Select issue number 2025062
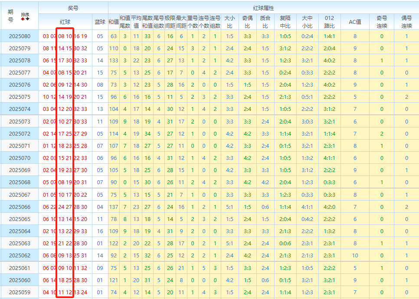Viewport: 419px width, 299px height. pos(20,256)
